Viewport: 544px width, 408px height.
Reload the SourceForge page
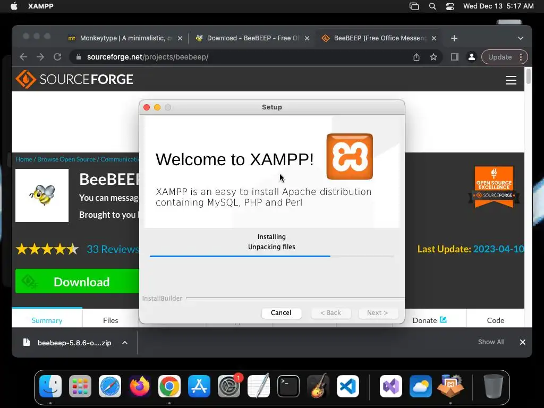(x=57, y=57)
